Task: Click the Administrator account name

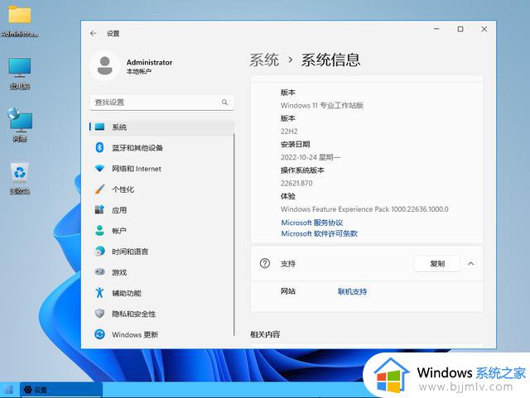Action: pos(149,62)
